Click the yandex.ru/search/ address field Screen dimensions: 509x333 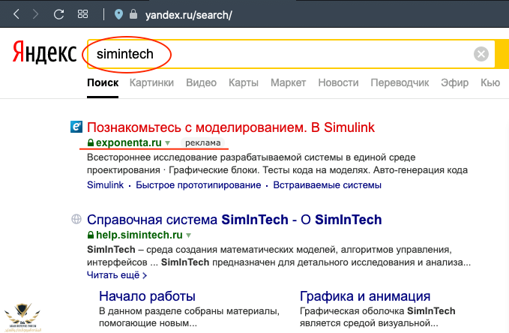click(189, 15)
